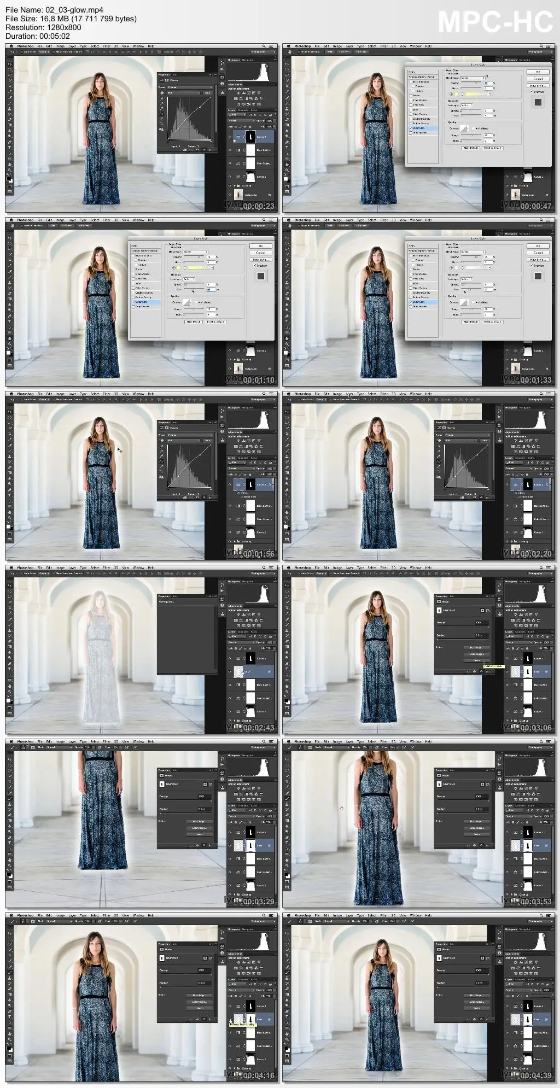Enable Drop Shadow in the 00:00:47 Layer Style dialog
The height and width of the screenshot is (1088, 560).
[x=411, y=133]
